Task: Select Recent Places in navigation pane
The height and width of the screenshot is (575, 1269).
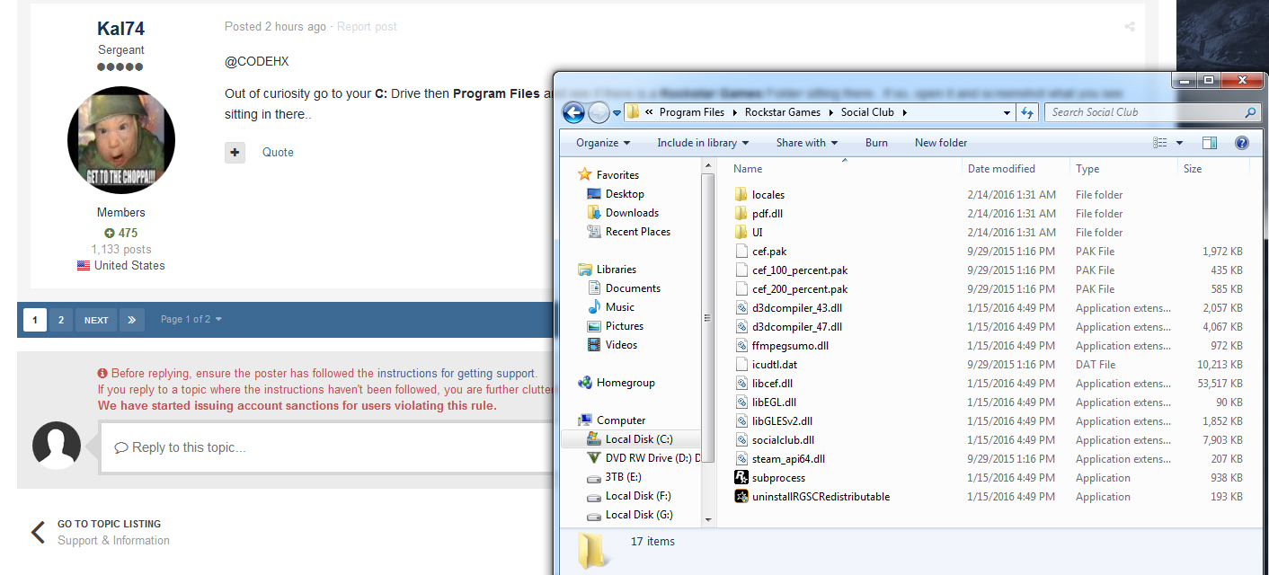Action: (x=637, y=232)
